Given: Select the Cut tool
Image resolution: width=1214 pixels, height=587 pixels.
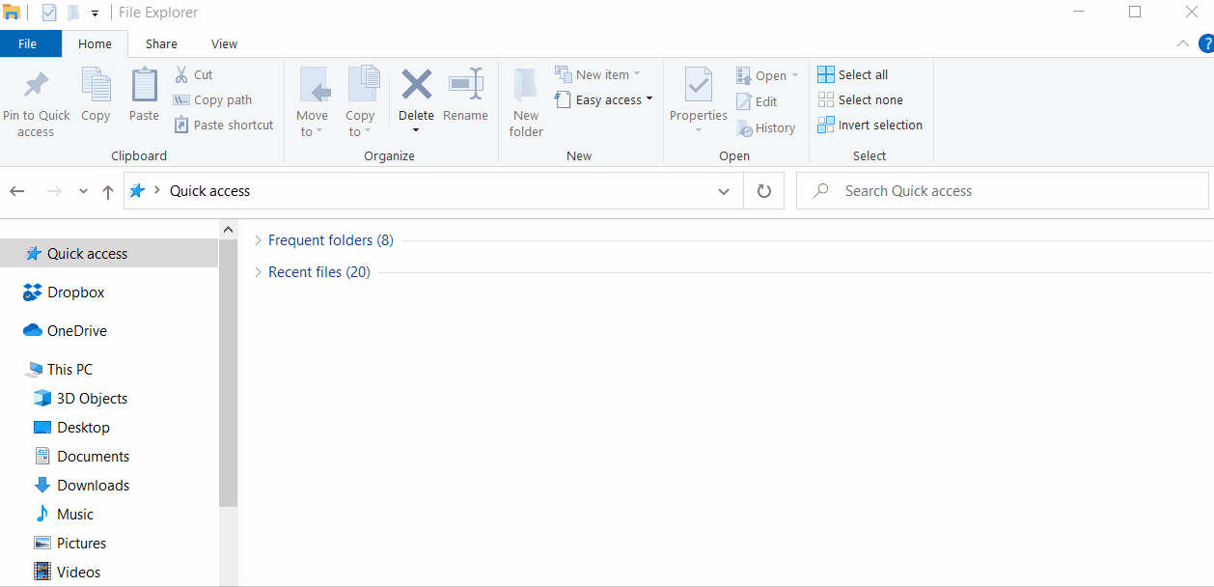Looking at the screenshot, I should [x=192, y=73].
